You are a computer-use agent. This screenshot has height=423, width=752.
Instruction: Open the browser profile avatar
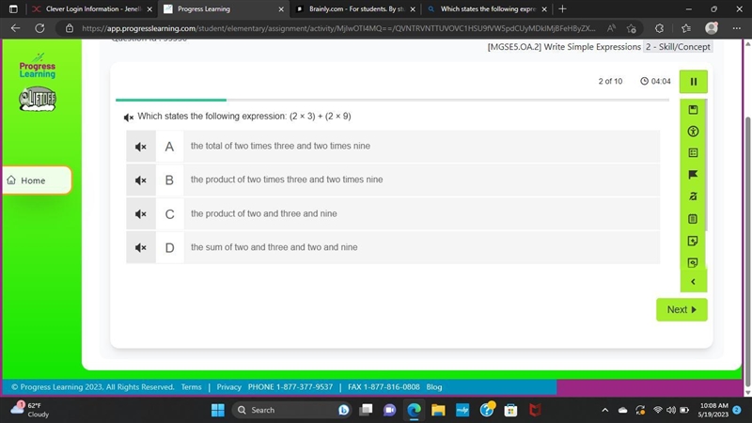pyautogui.click(x=712, y=28)
